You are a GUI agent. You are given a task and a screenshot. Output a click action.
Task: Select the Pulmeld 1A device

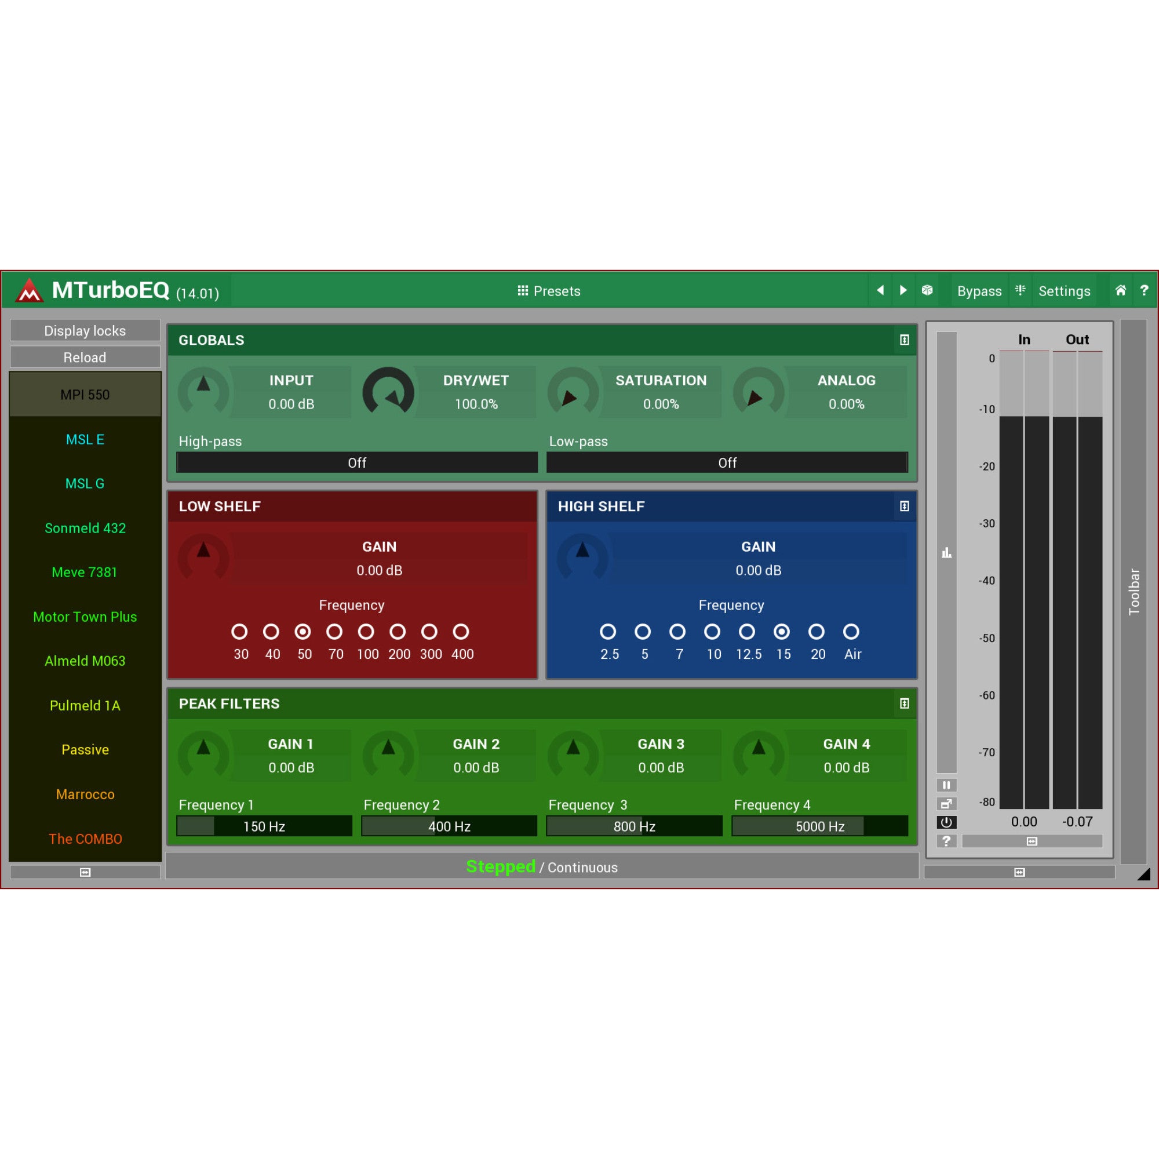pos(85,705)
